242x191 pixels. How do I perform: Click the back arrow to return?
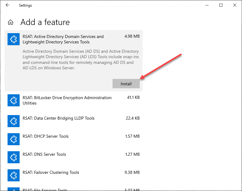7,5
